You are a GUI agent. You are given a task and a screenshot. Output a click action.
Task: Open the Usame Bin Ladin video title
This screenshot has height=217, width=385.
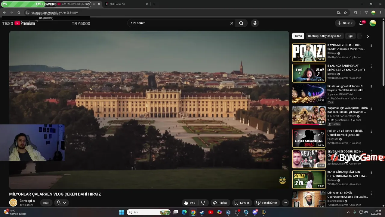point(347,195)
